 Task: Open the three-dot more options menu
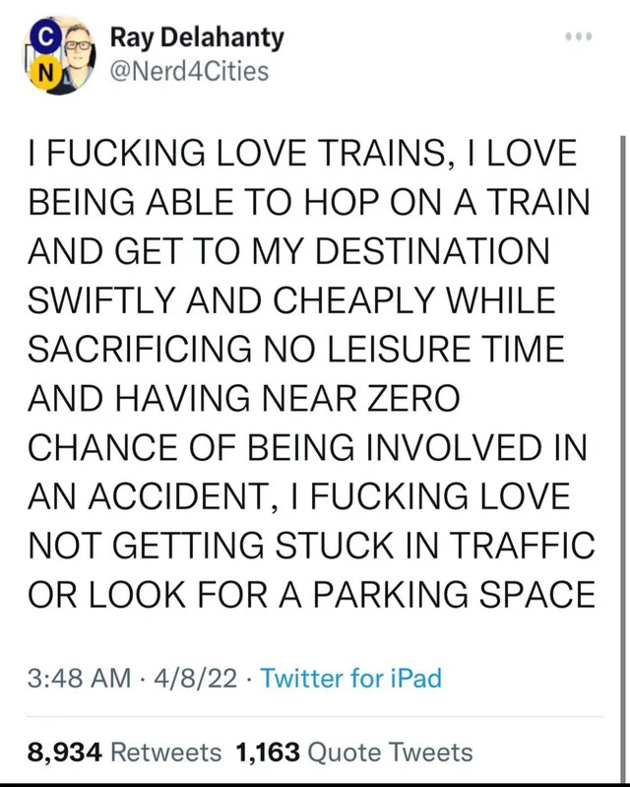pos(579,36)
